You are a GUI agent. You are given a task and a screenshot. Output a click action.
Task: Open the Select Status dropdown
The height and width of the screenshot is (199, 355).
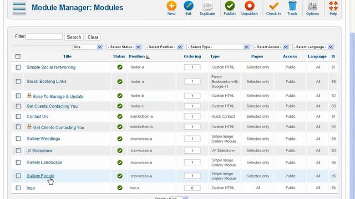(124, 47)
